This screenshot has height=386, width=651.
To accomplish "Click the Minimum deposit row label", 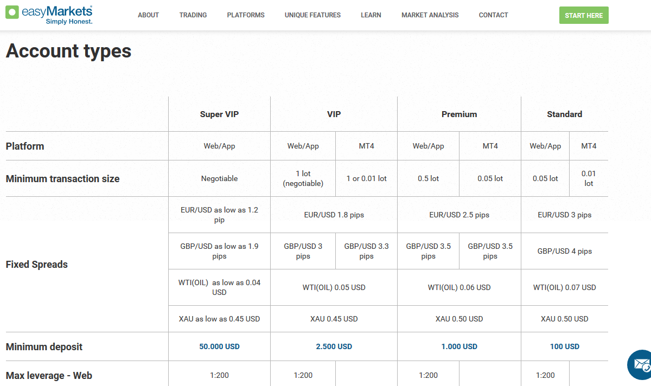I will [x=44, y=347].
